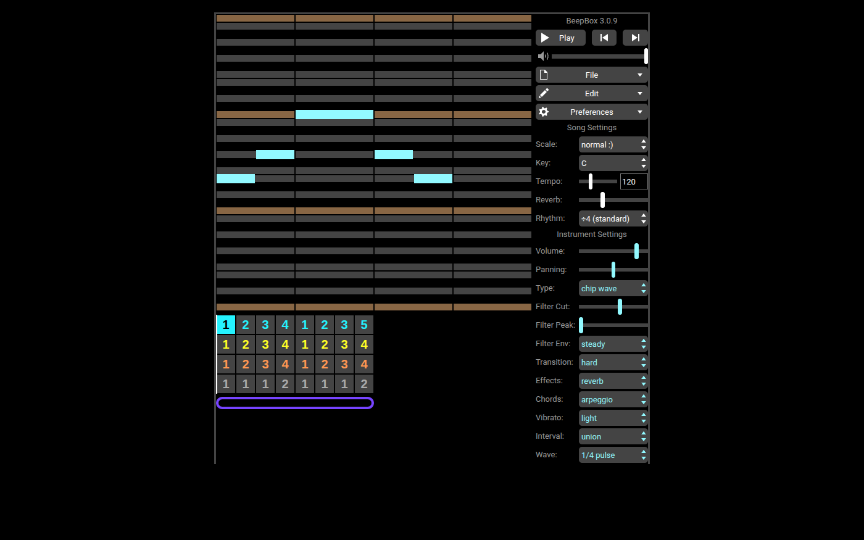Open the instrument Type dropdown
Viewport: 864px width, 540px height.
pyautogui.click(x=613, y=288)
